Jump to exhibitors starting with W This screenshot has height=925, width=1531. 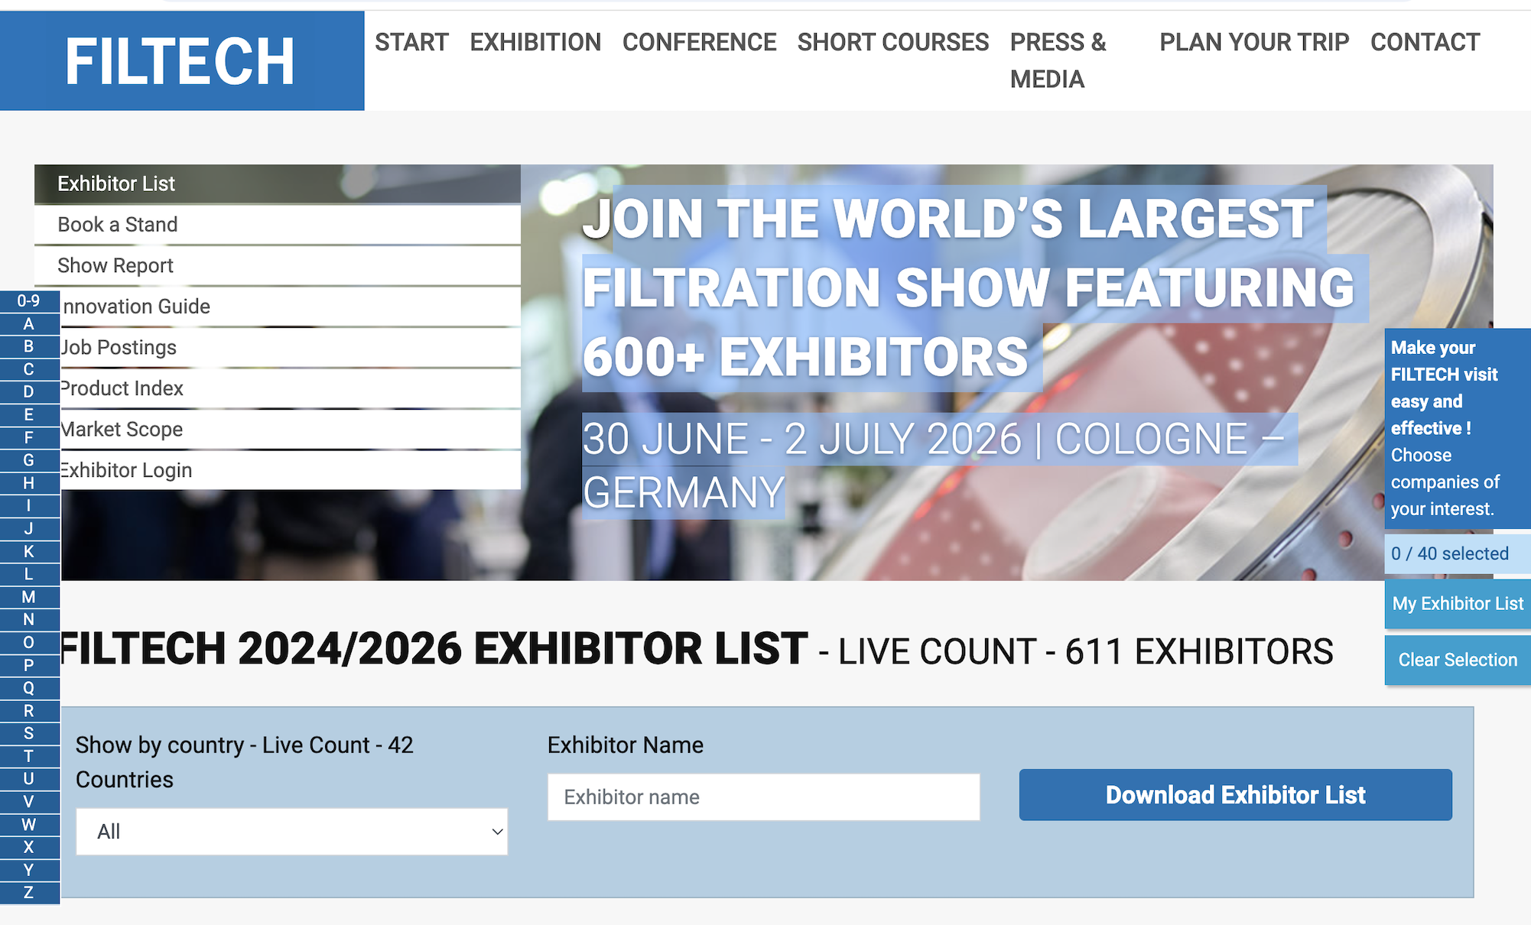point(29,824)
